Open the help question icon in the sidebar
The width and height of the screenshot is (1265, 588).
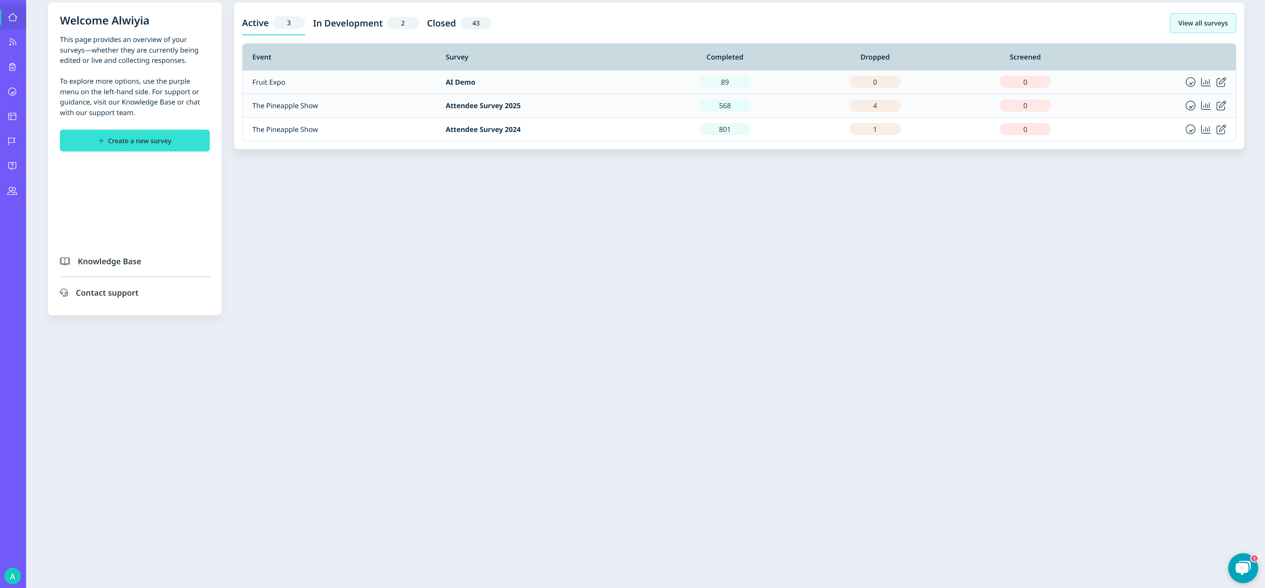13,166
